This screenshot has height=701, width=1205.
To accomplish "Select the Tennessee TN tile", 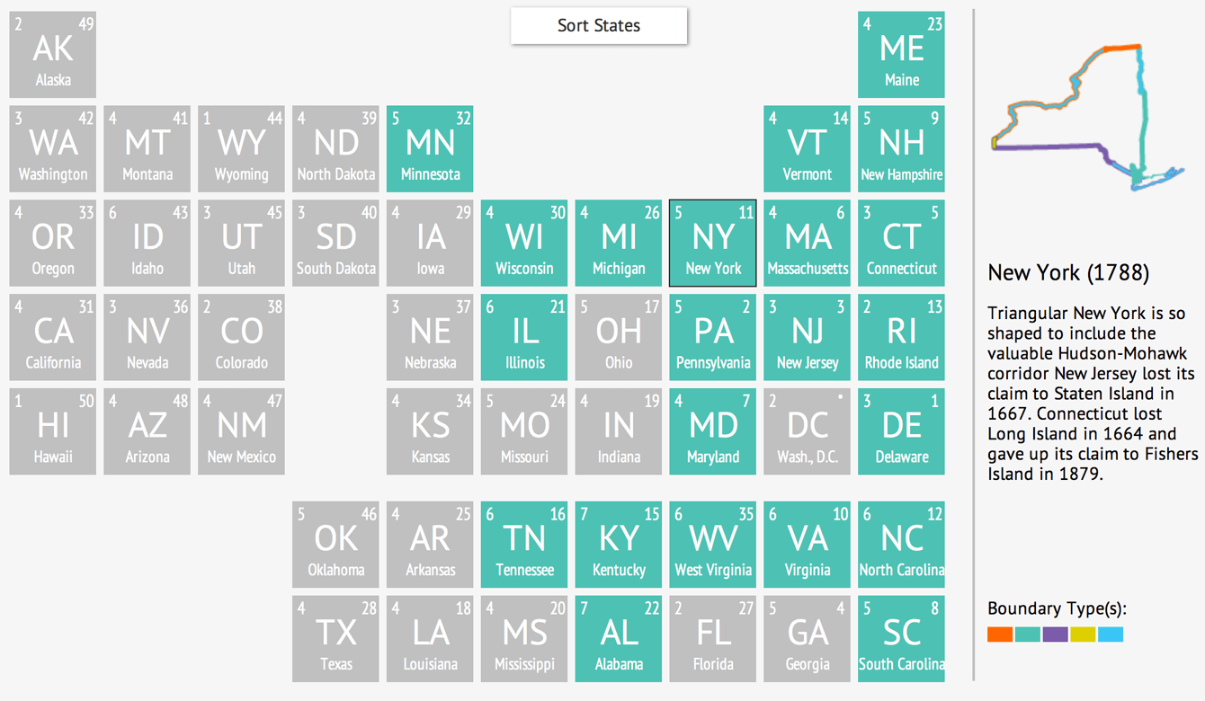I will coord(524,545).
